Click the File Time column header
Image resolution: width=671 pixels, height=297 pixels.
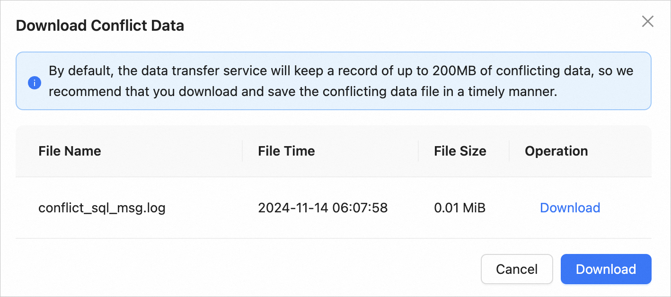[286, 151]
